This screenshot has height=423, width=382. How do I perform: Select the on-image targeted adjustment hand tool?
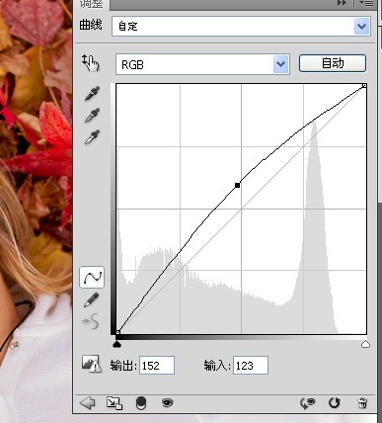[91, 63]
